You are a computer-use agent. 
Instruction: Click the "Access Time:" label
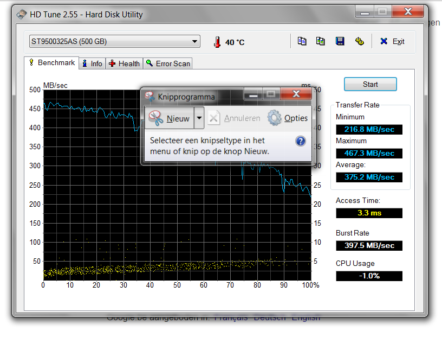[358, 201]
